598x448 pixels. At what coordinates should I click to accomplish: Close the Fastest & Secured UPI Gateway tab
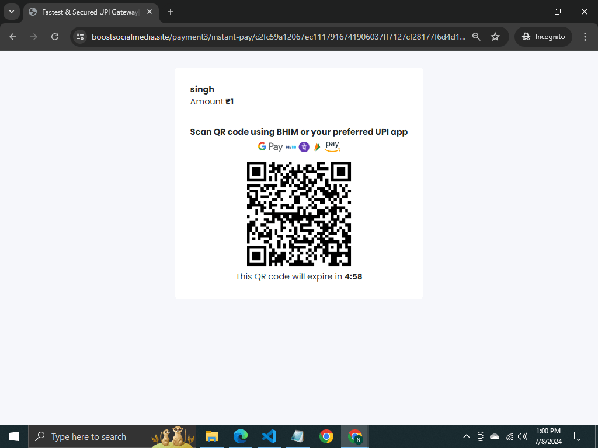tap(149, 12)
